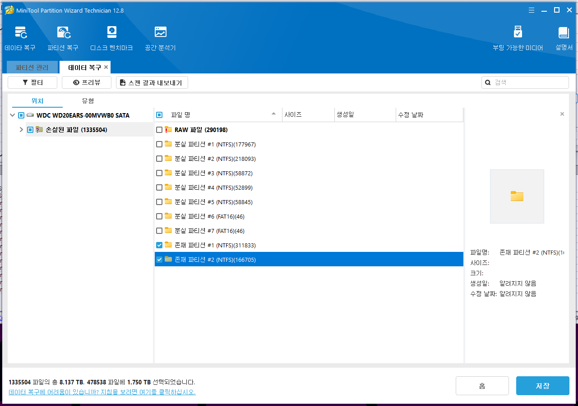This screenshot has width=578, height=406.
Task: Select the 데이터 복구 tab
Action: pos(85,67)
